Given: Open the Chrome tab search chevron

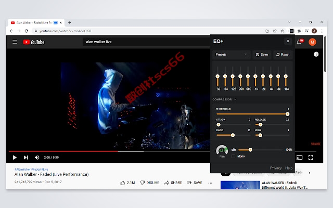Looking at the screenshot, I should tap(289, 22).
